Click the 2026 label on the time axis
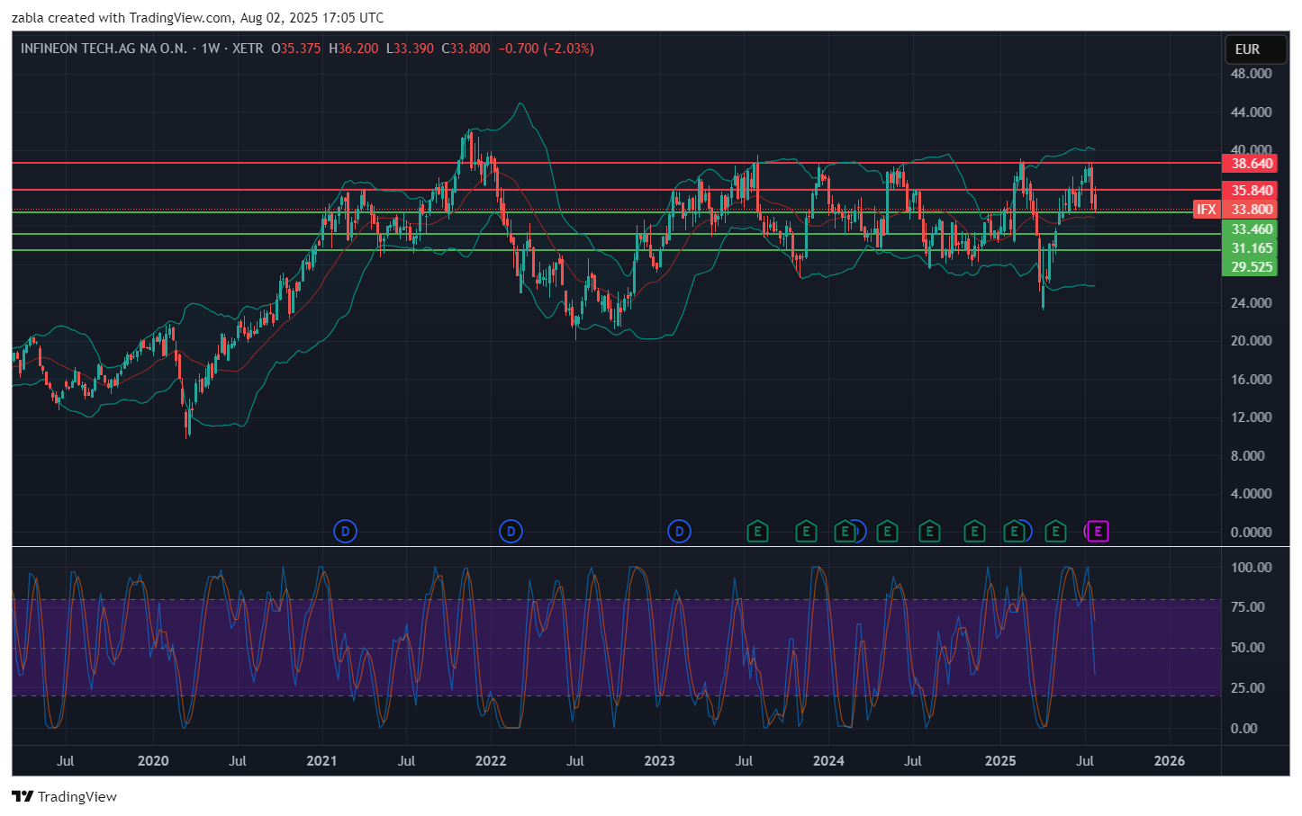This screenshot has height=816, width=1302. point(1170,761)
